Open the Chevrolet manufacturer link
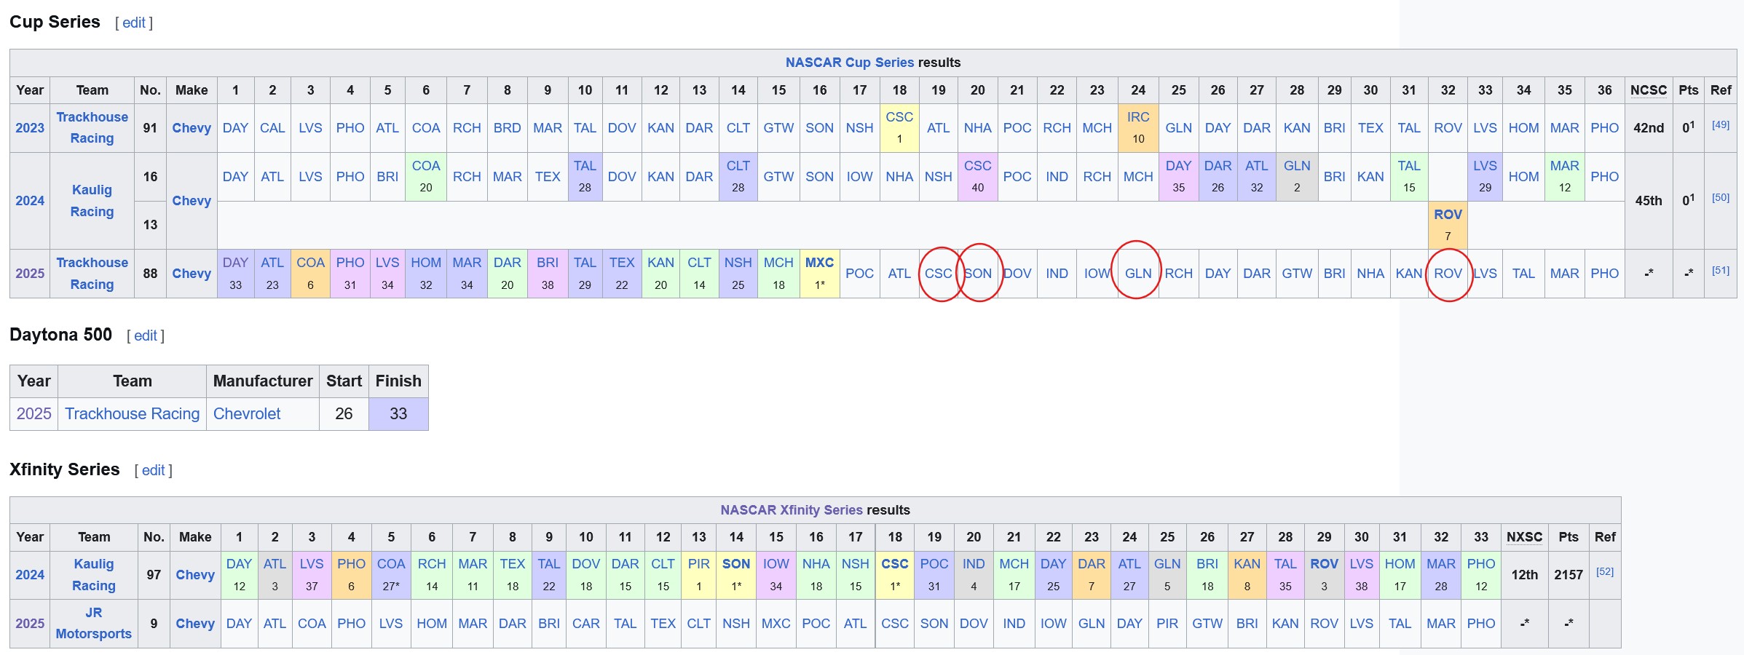The image size is (1744, 655). click(247, 414)
